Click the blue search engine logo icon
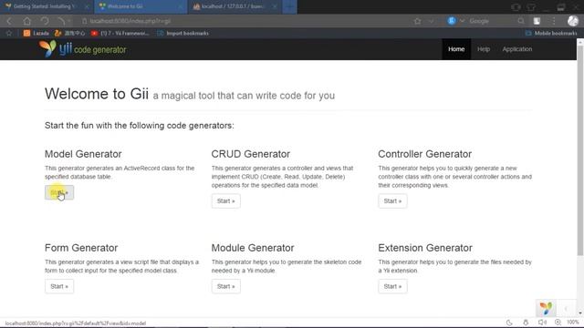This screenshot has height=328, width=584. tap(452, 21)
